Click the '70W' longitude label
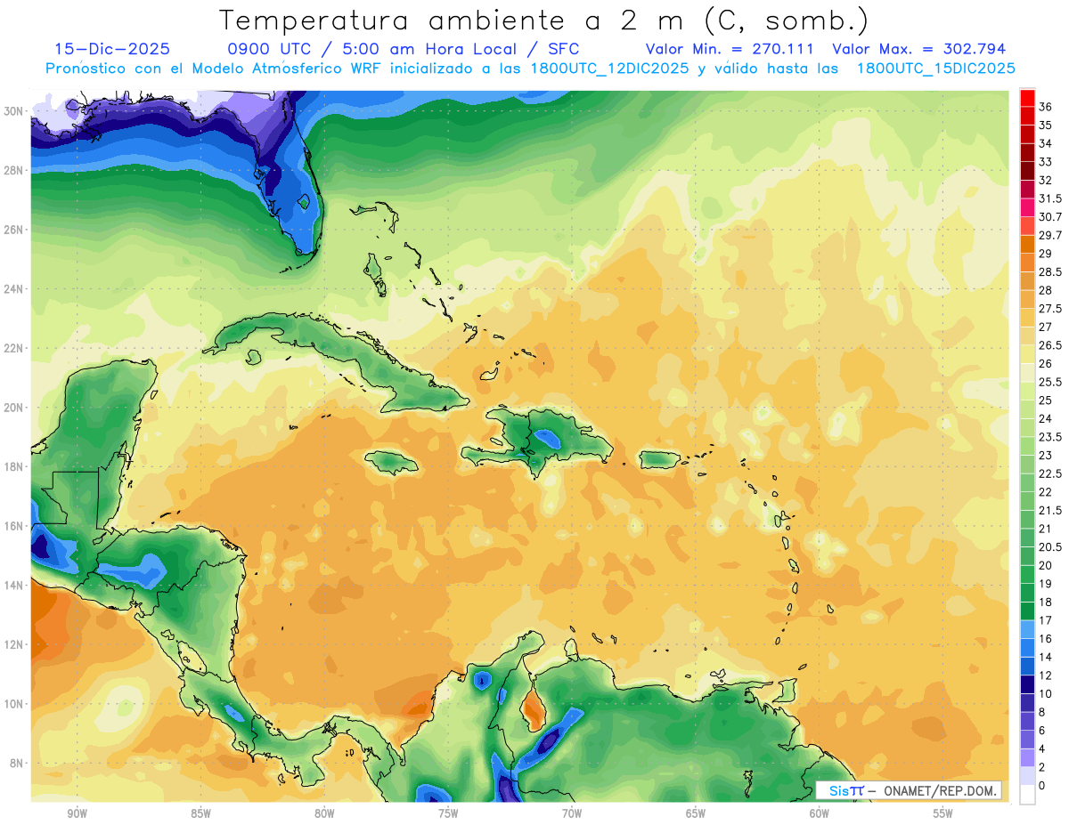This screenshot has height=825, width=1069. (572, 814)
